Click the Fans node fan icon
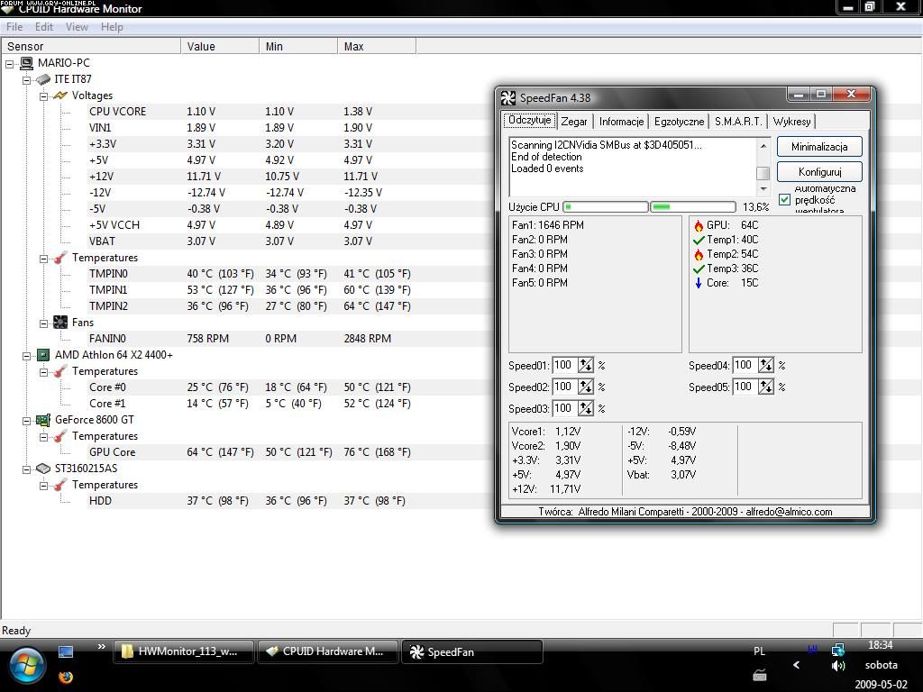This screenshot has height=692, width=923. click(x=60, y=323)
